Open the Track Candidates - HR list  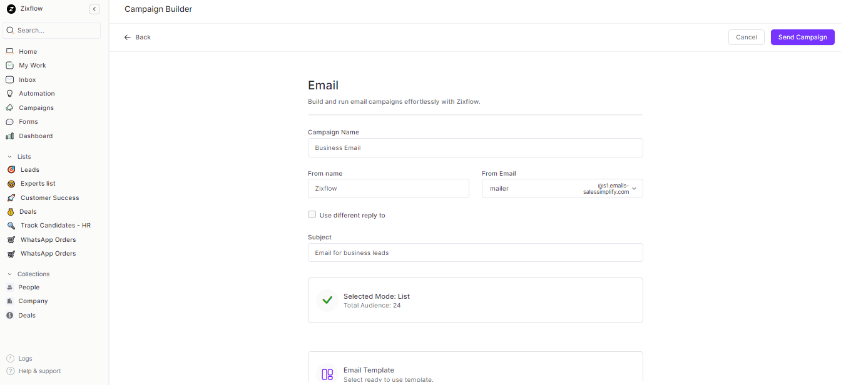tap(55, 225)
